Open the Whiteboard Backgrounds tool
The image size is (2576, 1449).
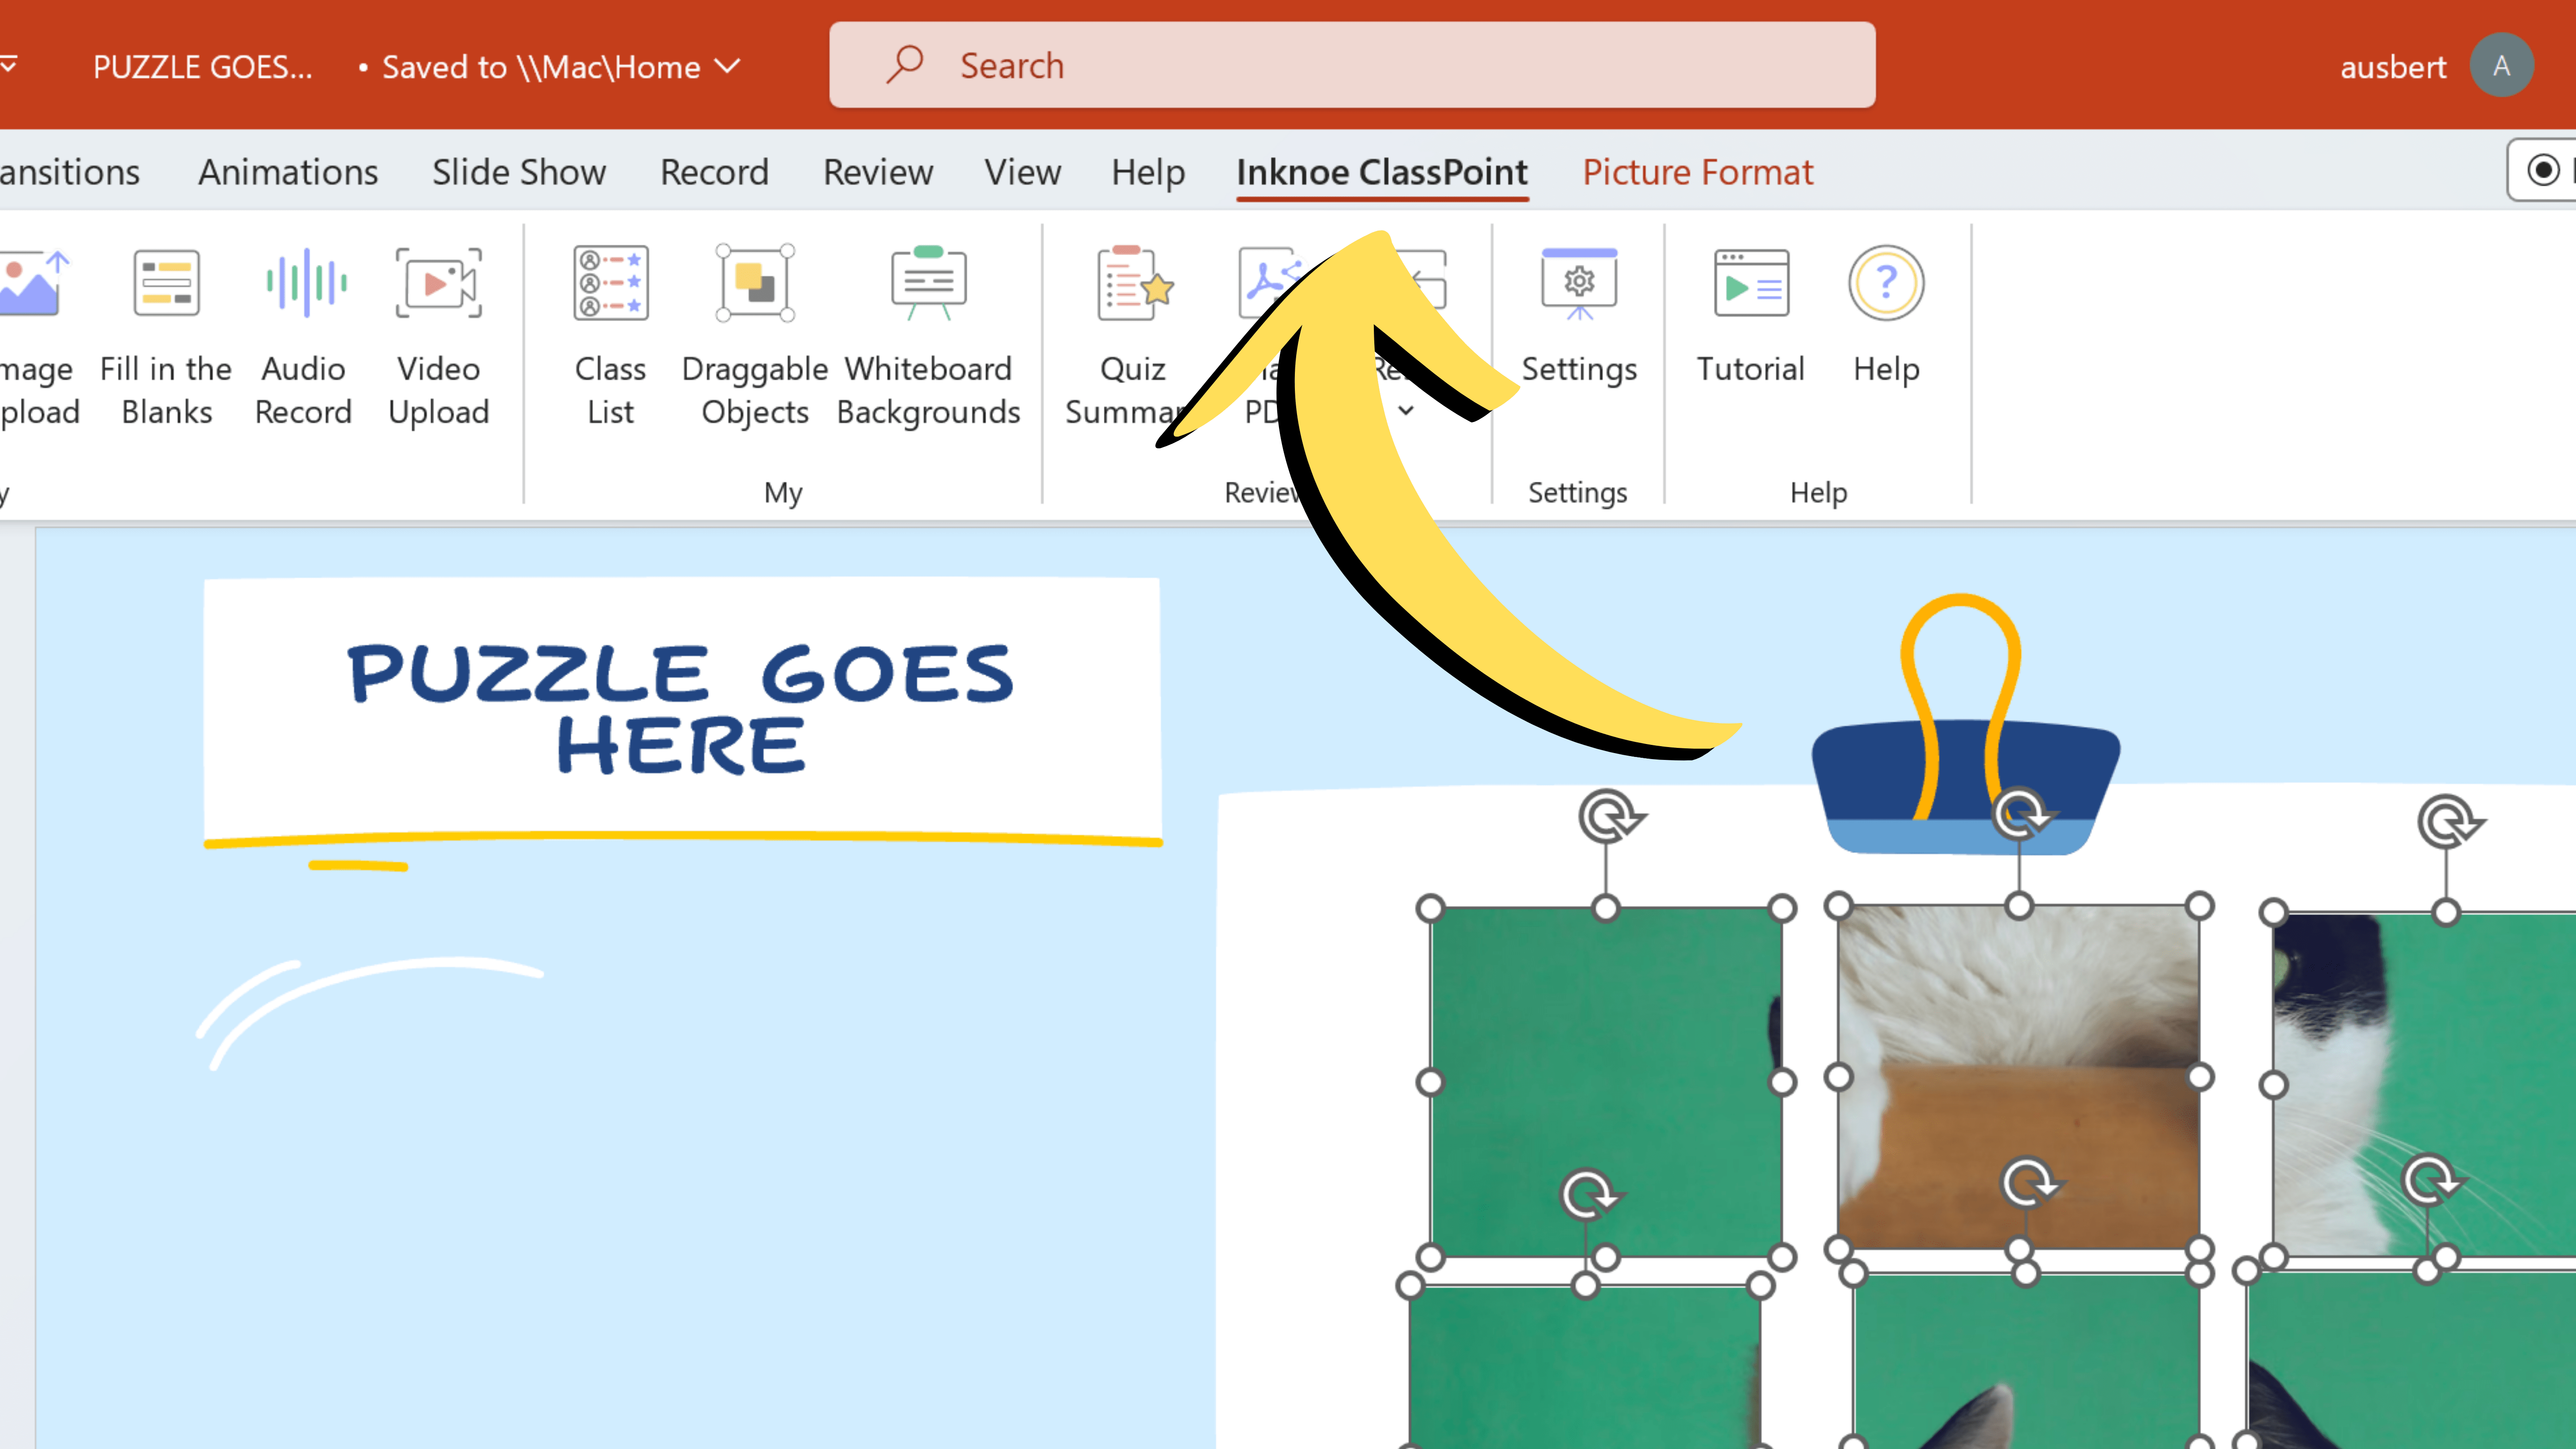point(929,336)
